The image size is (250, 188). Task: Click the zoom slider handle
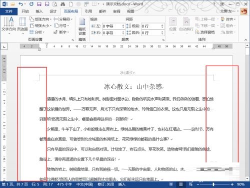pos(213,184)
